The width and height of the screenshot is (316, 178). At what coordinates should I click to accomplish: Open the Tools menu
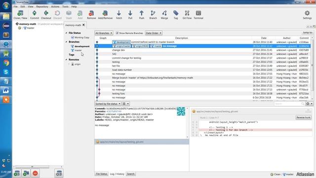(x=65, y=6)
